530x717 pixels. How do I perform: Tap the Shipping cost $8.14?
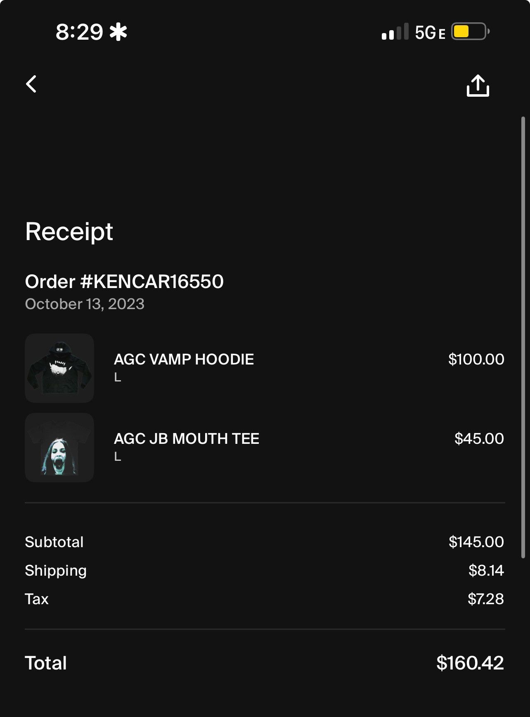486,570
